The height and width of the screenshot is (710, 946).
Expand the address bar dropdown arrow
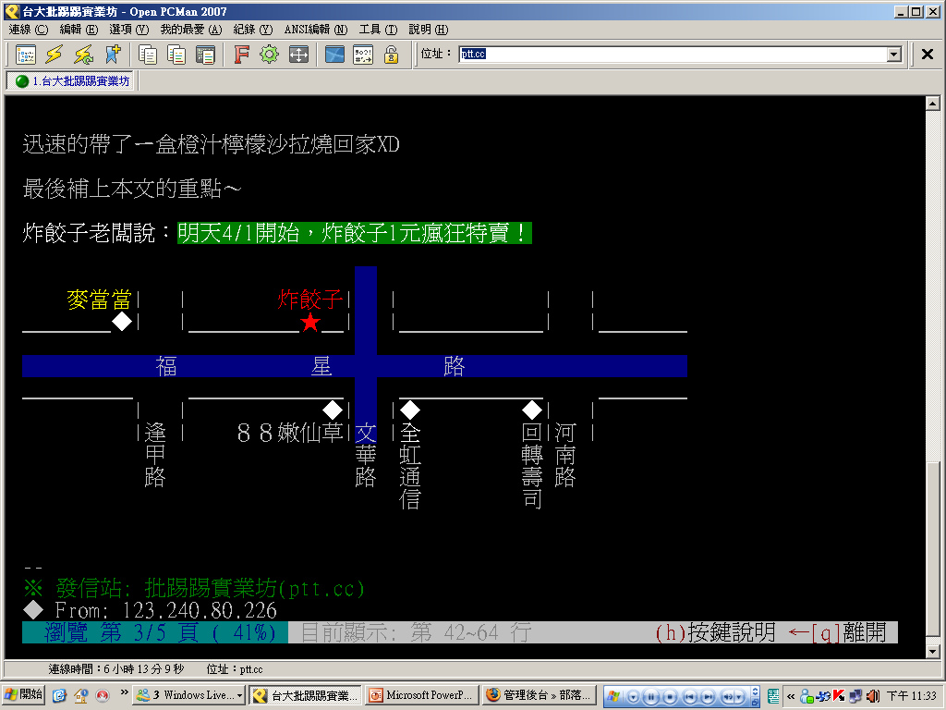coord(894,55)
